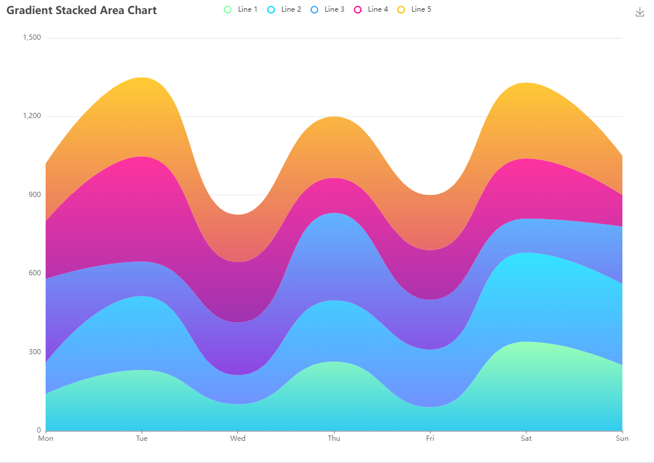Click the cyan Line 2 area above Sat
Viewport: 654px width, 463px height.
click(x=526, y=297)
